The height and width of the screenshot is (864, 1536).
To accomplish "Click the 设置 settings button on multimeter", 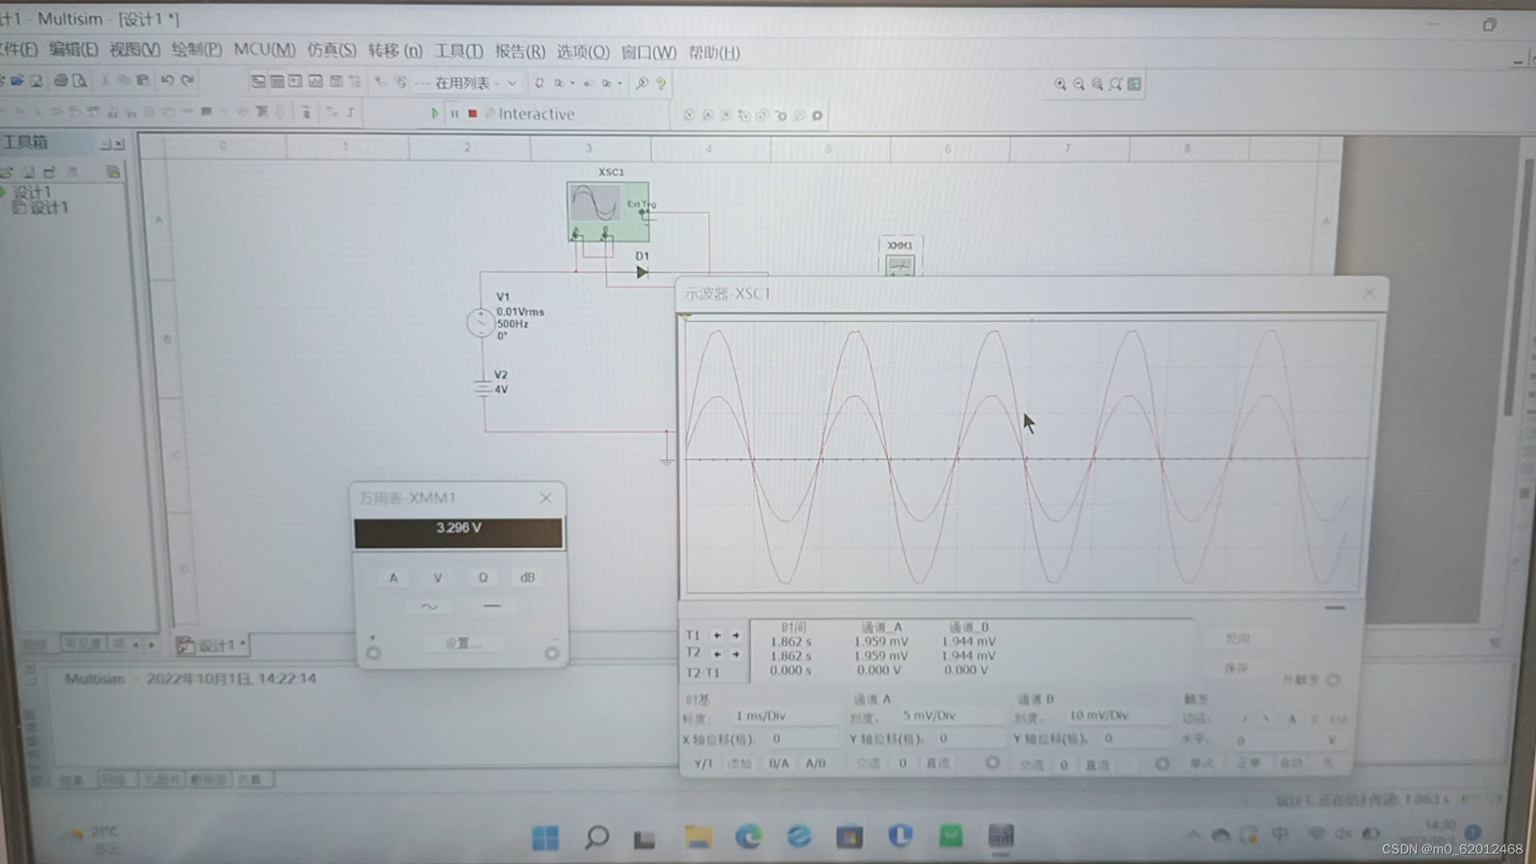I will pos(462,643).
